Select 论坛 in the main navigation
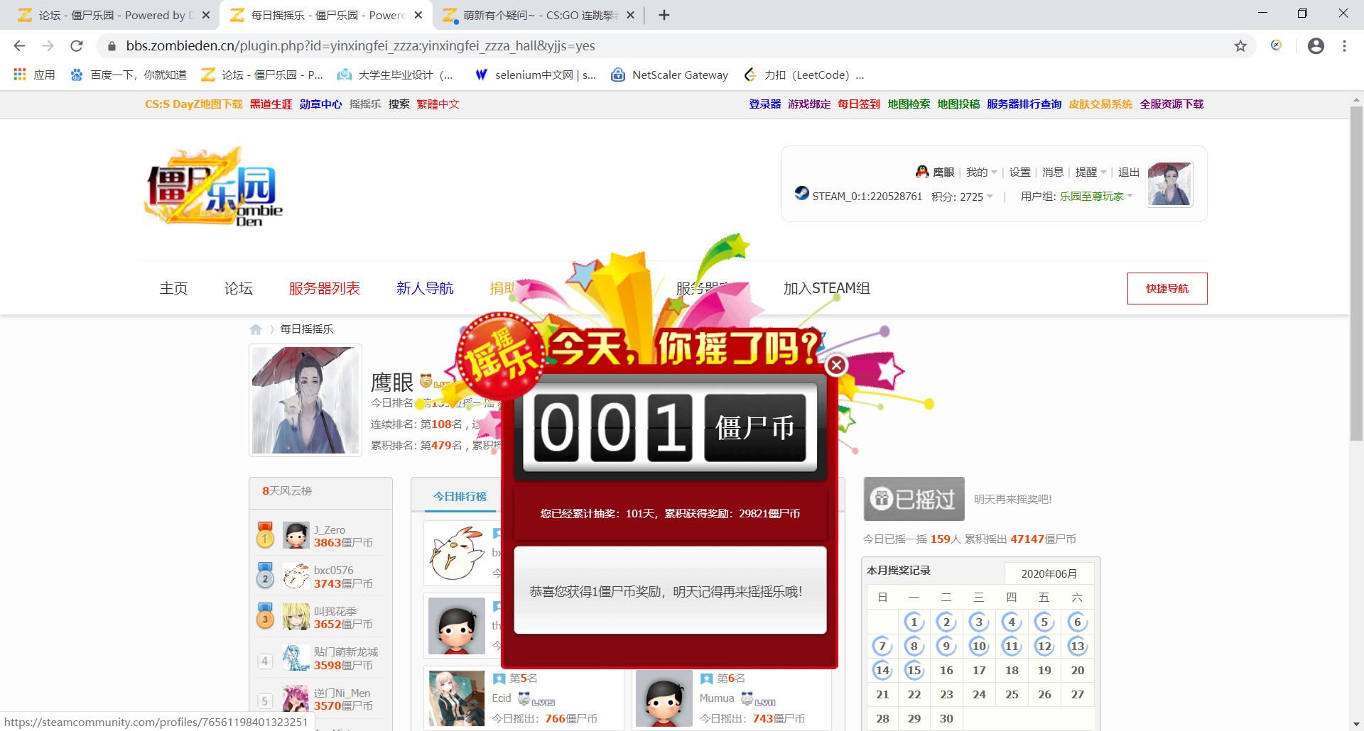This screenshot has width=1364, height=731. click(x=237, y=288)
